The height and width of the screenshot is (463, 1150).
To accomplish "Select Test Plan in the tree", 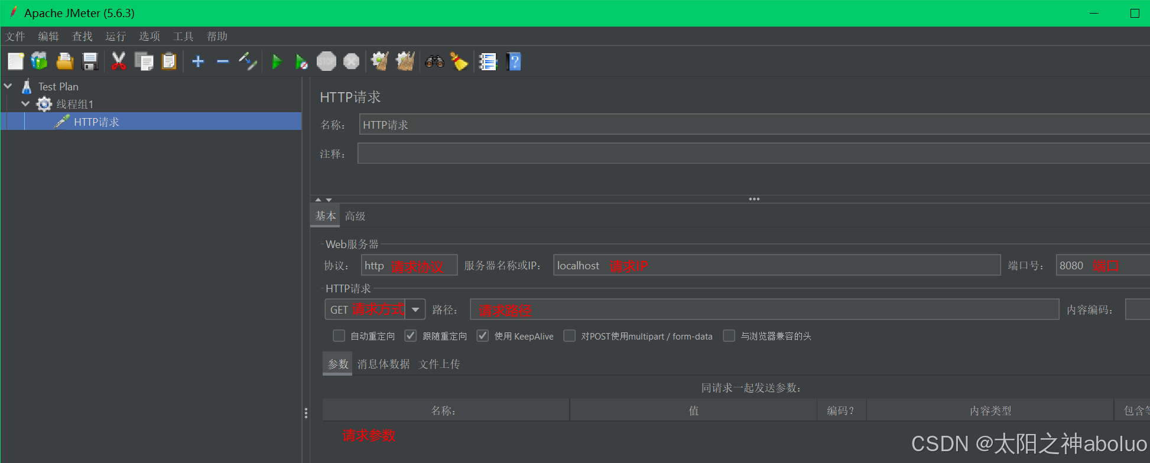I will (x=58, y=86).
